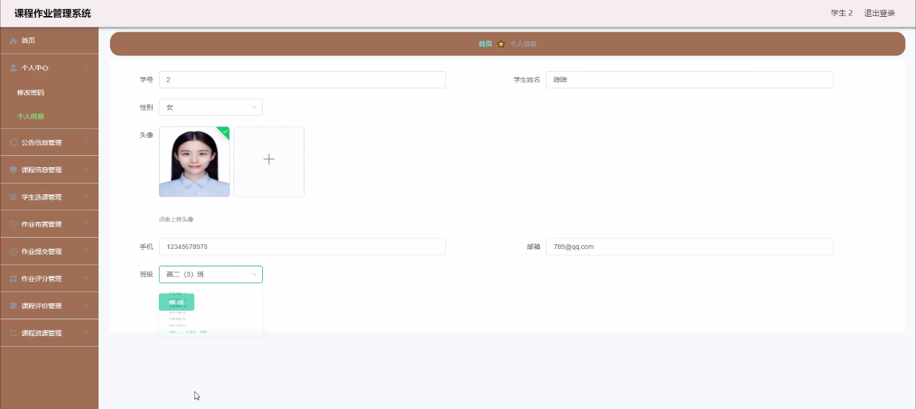Click the green checkmark on avatar photo
Image resolution: width=916 pixels, height=409 pixels.
[225, 131]
